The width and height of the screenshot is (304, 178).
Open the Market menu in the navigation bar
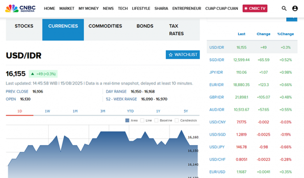[67, 8]
